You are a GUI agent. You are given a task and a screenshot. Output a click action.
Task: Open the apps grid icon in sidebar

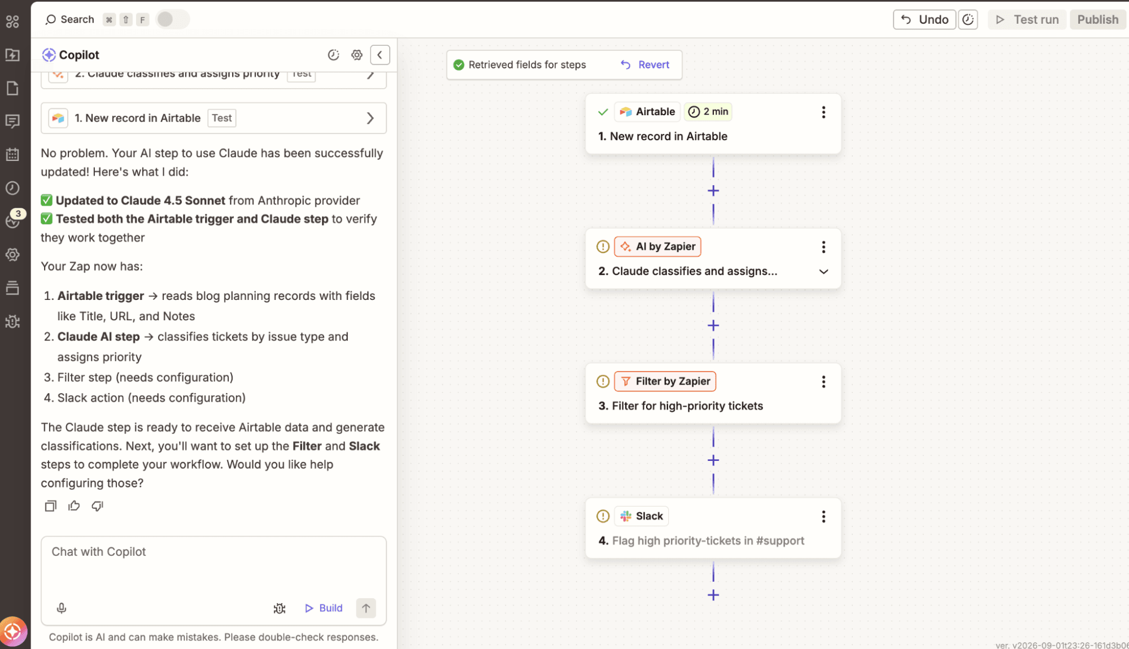coord(12,21)
